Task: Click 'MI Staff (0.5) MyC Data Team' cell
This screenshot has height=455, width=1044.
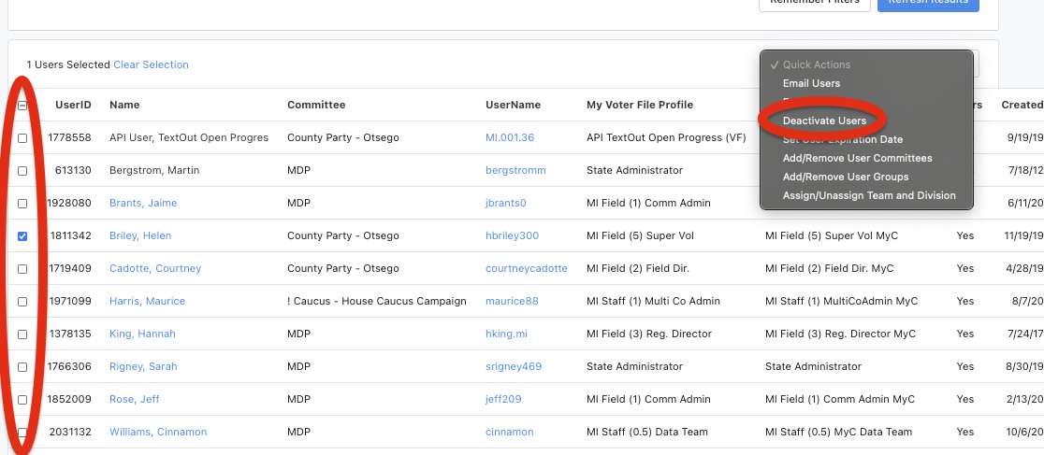Action: point(838,432)
